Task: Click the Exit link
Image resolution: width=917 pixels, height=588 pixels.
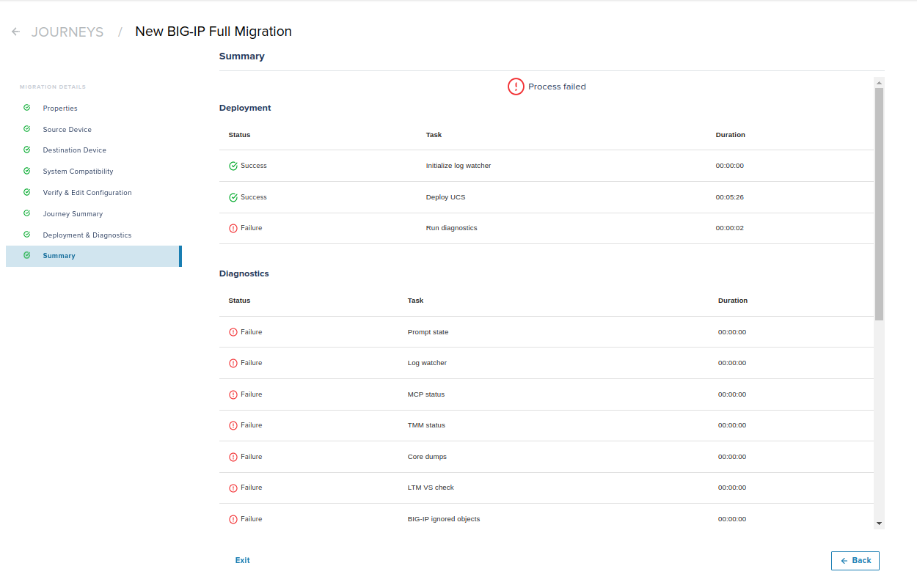Action: [242, 560]
